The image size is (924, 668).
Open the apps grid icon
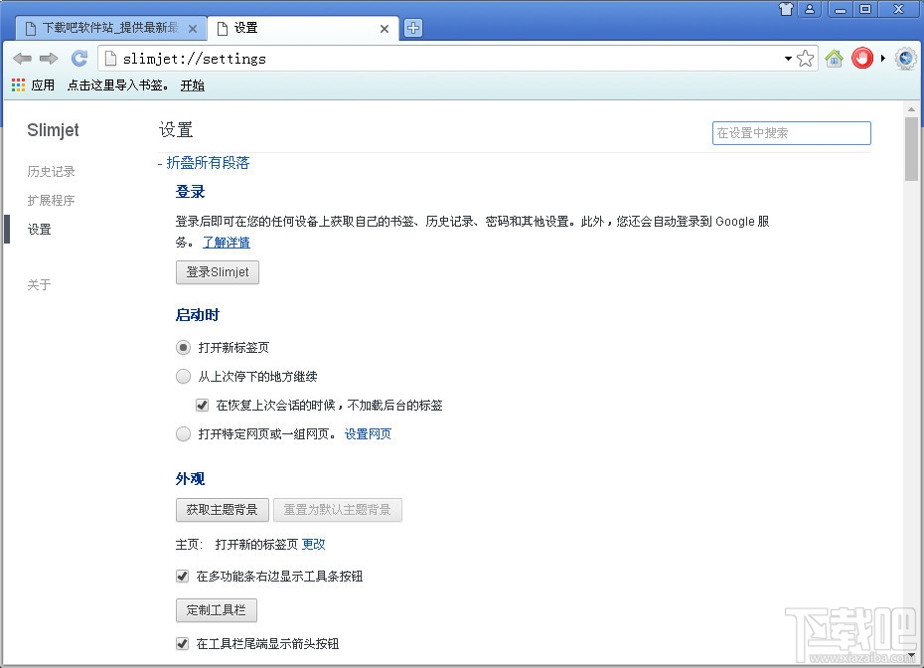coord(17,84)
